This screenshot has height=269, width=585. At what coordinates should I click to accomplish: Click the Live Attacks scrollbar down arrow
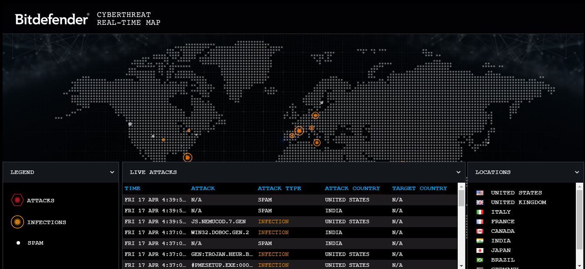coord(461,265)
